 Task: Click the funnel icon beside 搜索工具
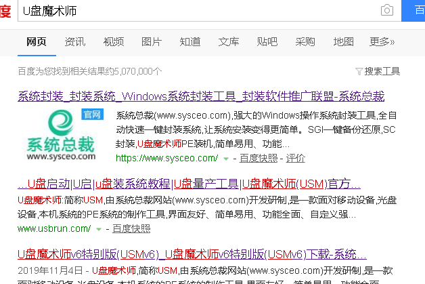[359, 72]
